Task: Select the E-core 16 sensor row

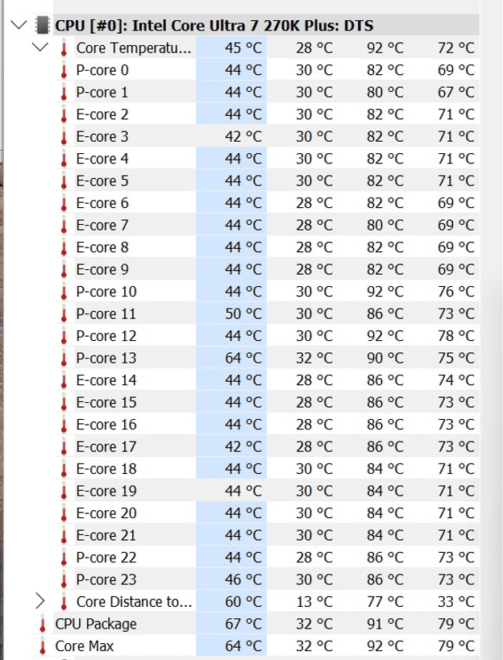Action: pos(267,424)
